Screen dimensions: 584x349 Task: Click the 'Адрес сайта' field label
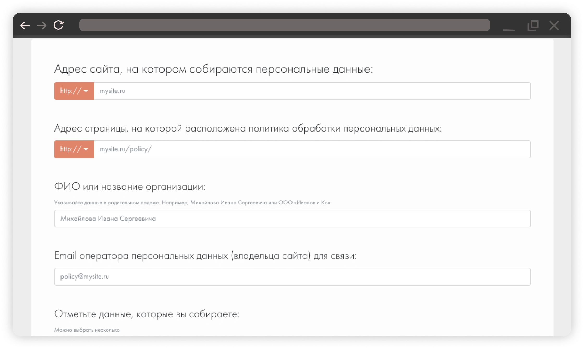click(x=213, y=69)
